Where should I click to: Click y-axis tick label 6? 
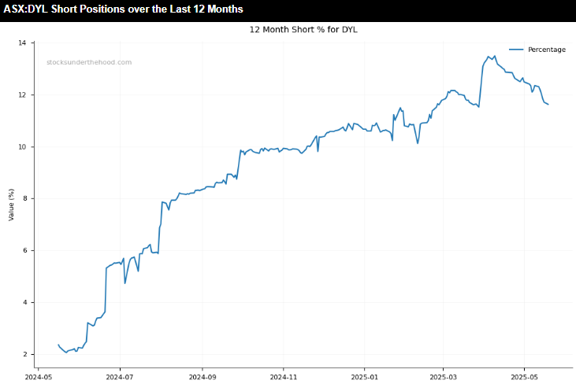[24, 250]
